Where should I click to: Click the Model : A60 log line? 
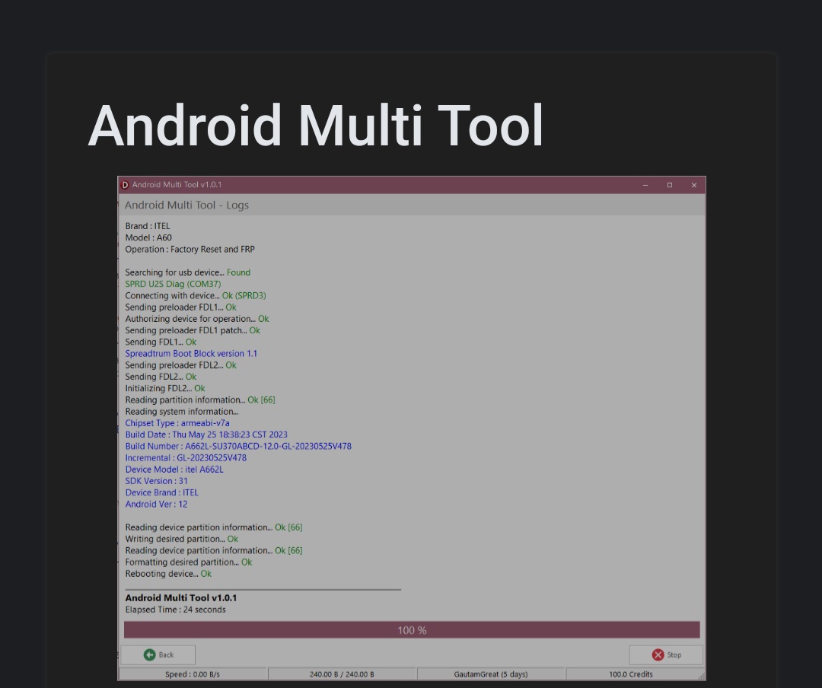click(x=148, y=237)
